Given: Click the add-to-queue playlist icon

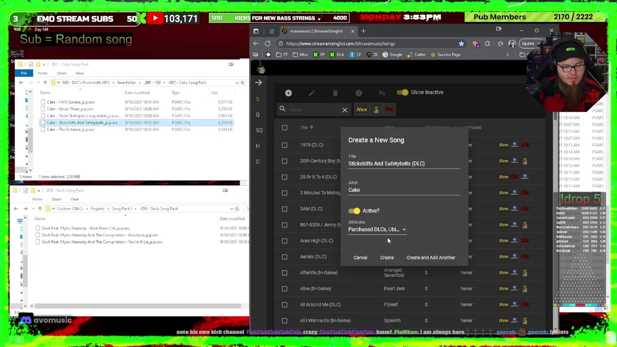Looking at the screenshot, I should (x=382, y=93).
